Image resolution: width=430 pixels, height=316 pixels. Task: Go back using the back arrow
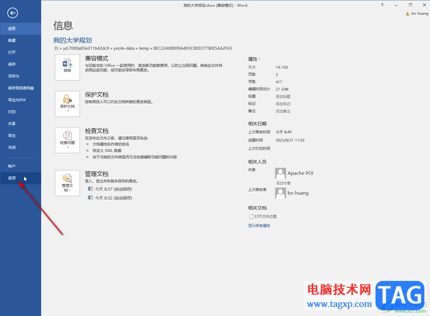pyautogui.click(x=13, y=13)
